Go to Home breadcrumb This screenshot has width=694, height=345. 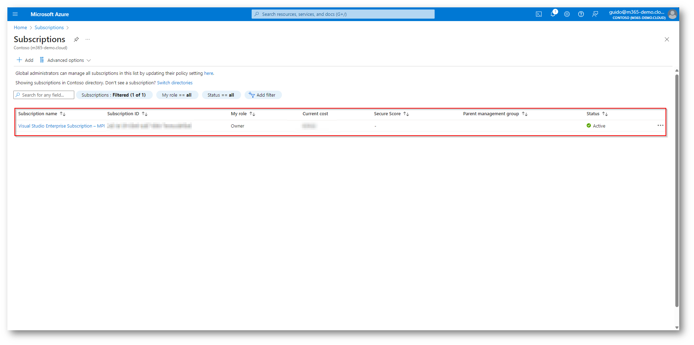[20, 27]
